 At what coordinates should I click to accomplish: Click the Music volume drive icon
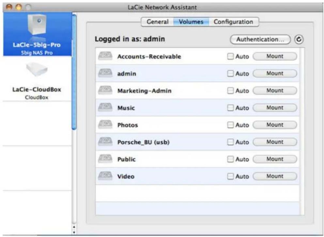click(105, 107)
